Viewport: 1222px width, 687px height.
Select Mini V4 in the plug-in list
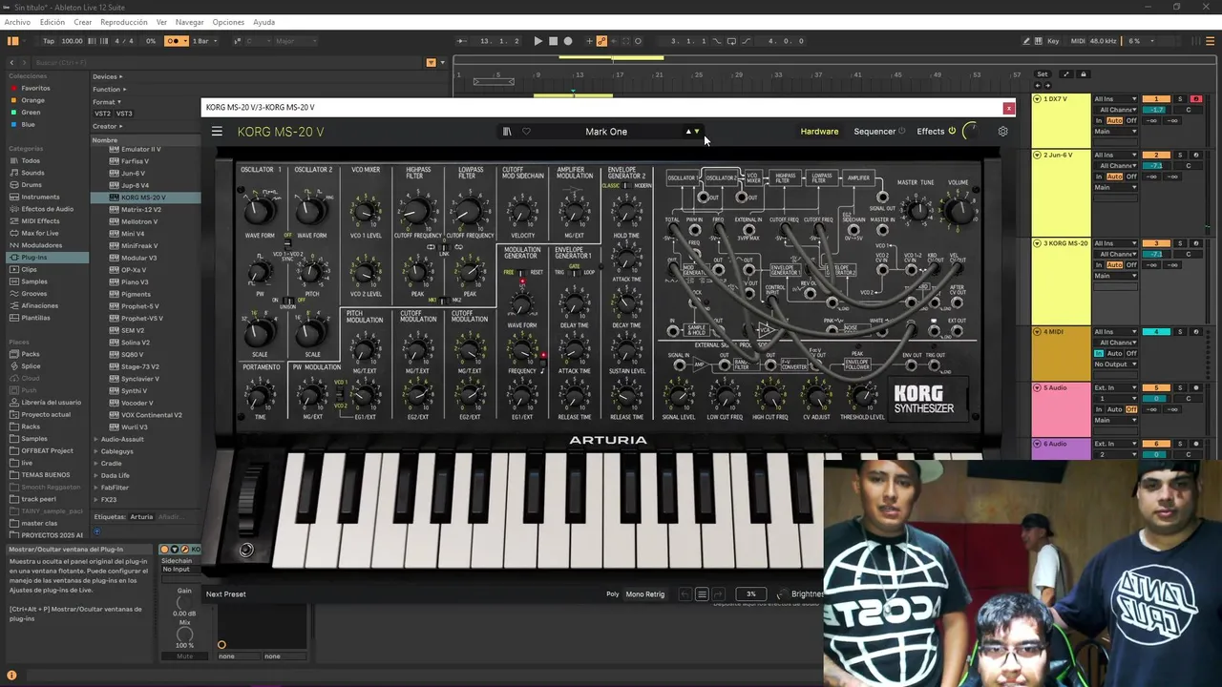coord(133,234)
